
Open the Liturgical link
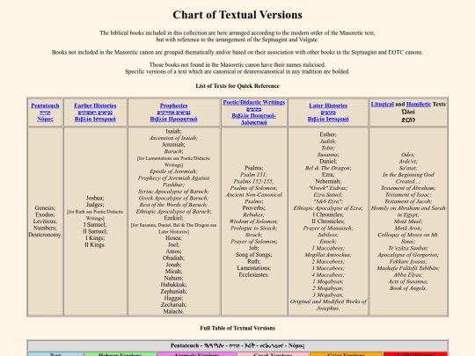pos(383,104)
